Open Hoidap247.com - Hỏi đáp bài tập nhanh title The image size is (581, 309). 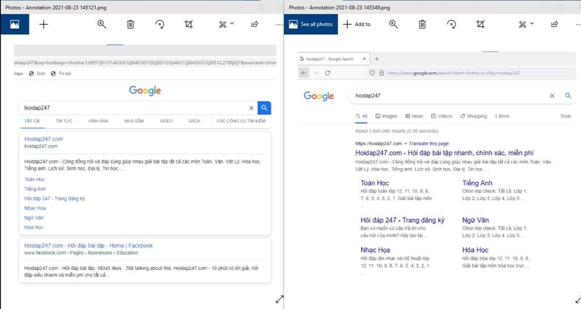point(444,153)
